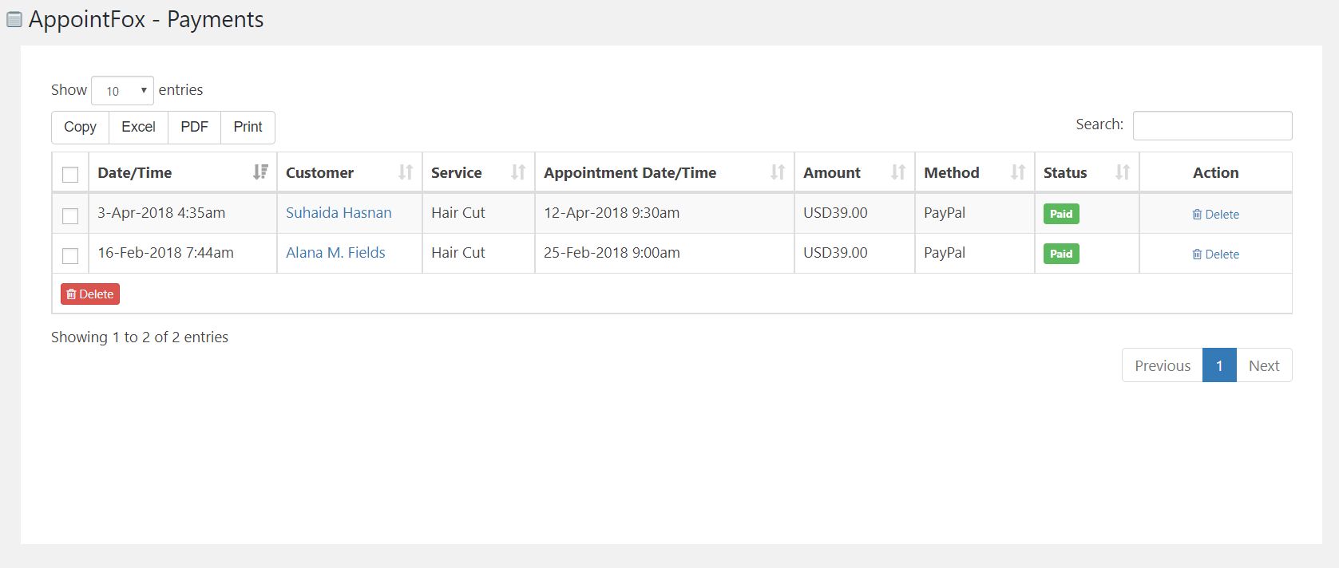Screen dimensions: 1339x568
Task: Click Paid badge for 16-Feb-2018 payment
Action: (x=1061, y=254)
